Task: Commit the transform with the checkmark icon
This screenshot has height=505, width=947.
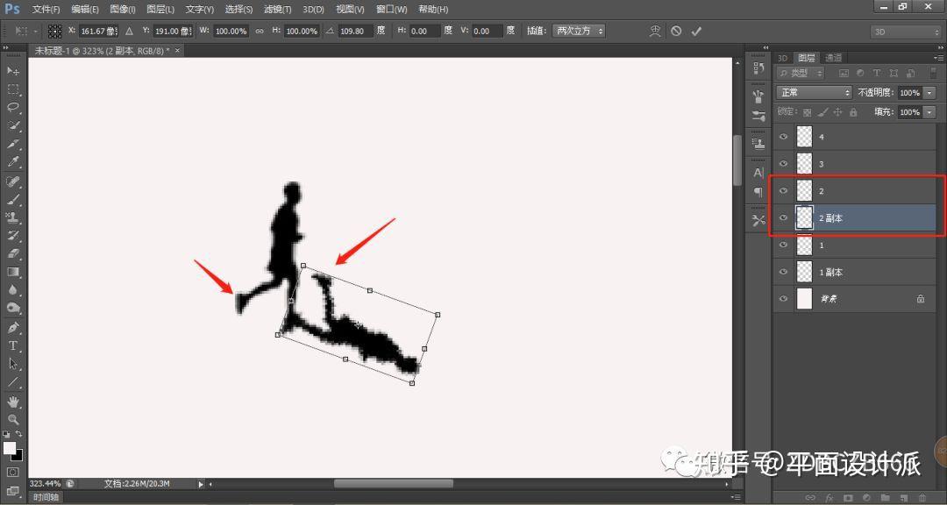Action: click(x=696, y=31)
